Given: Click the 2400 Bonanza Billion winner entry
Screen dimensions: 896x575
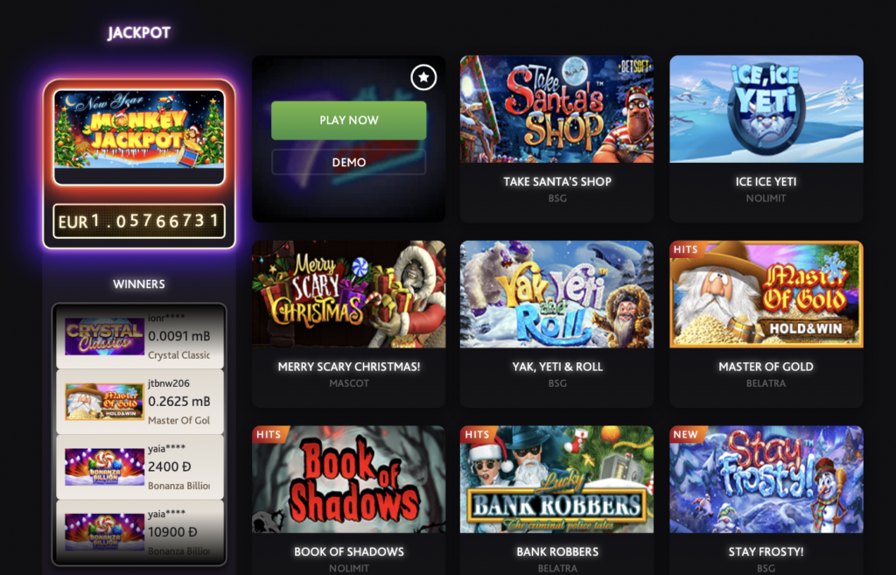Looking at the screenshot, I should (x=140, y=466).
